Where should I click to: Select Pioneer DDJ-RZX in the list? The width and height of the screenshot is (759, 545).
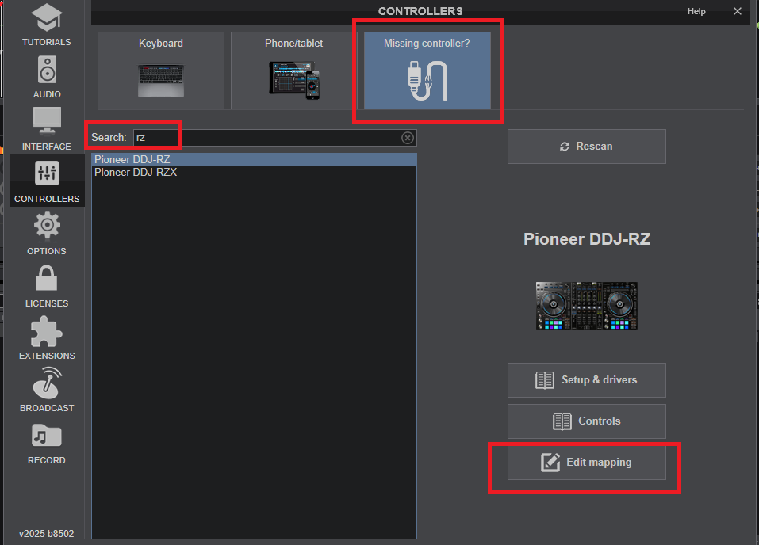click(x=254, y=173)
